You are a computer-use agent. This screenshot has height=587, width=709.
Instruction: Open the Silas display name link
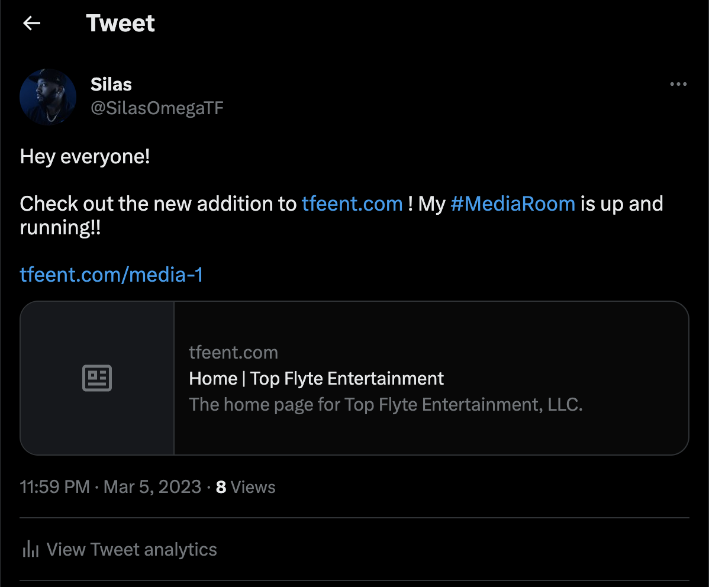[x=111, y=84]
